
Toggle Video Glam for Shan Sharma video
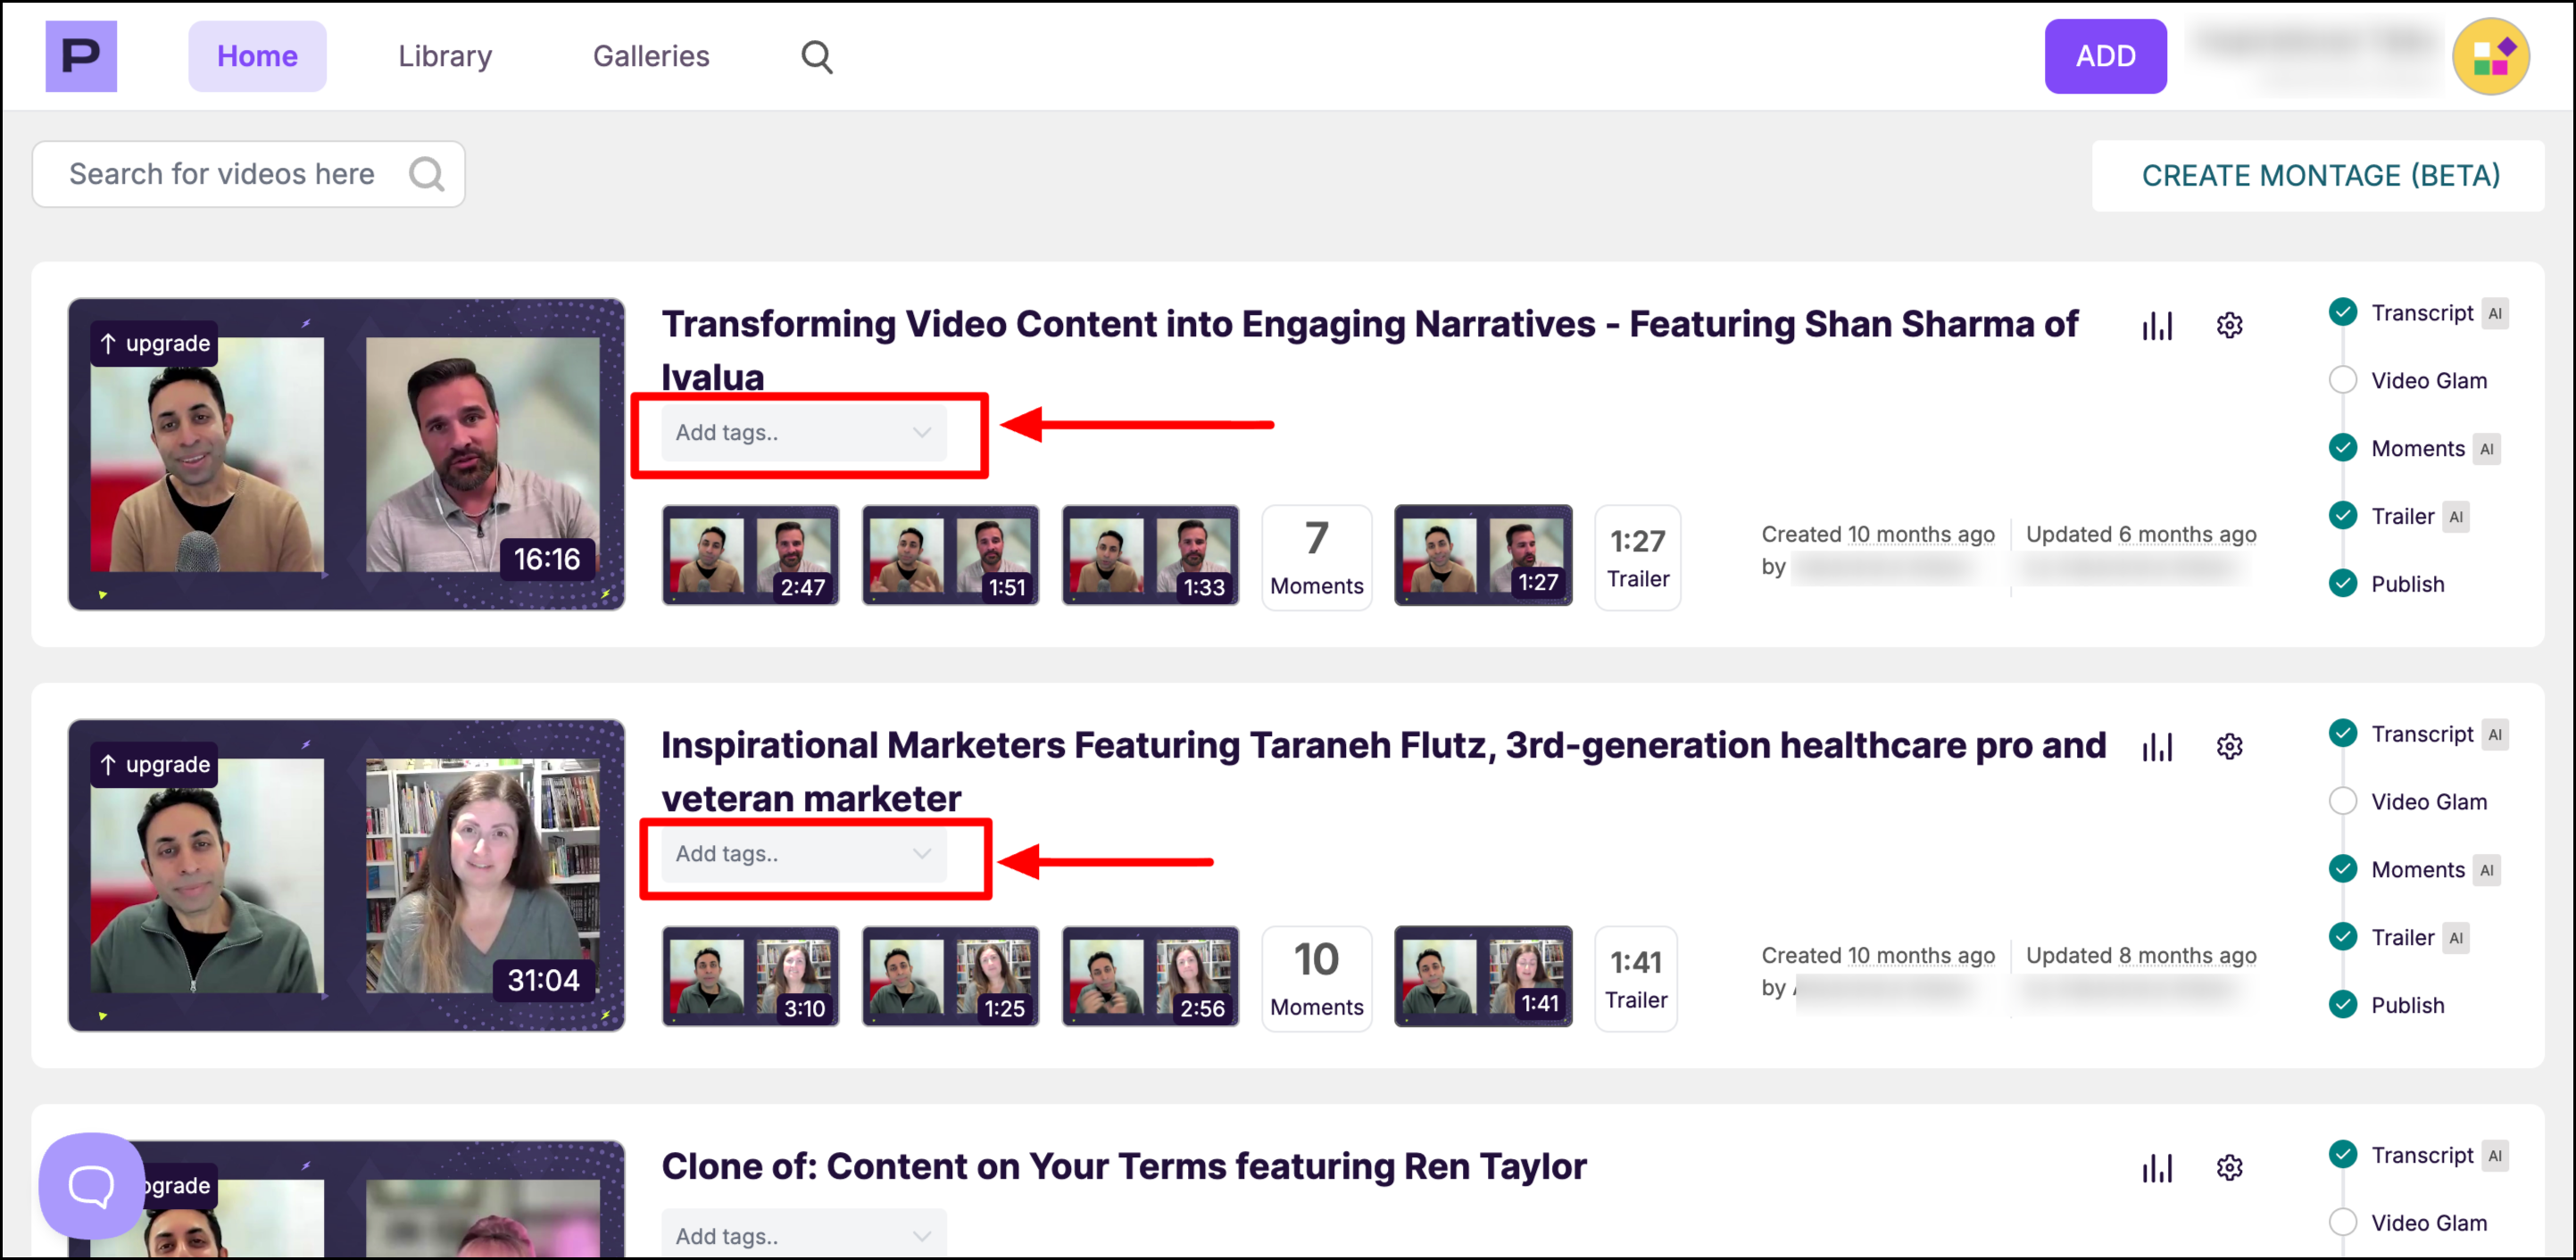pyautogui.click(x=2342, y=380)
